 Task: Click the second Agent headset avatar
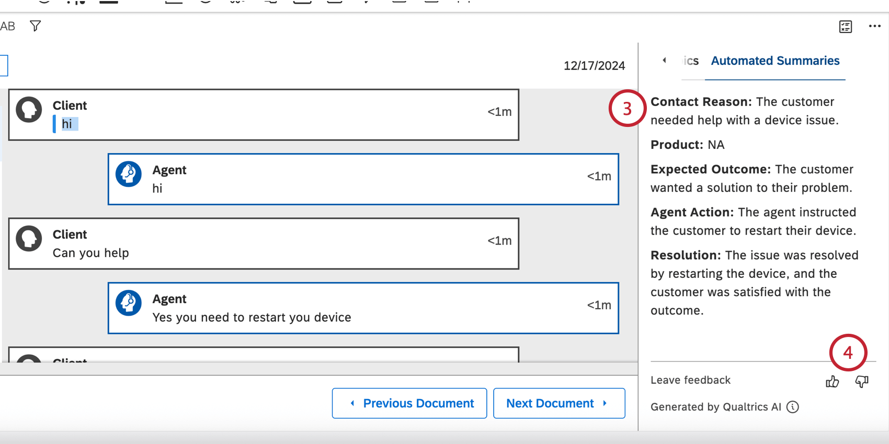pos(129,303)
